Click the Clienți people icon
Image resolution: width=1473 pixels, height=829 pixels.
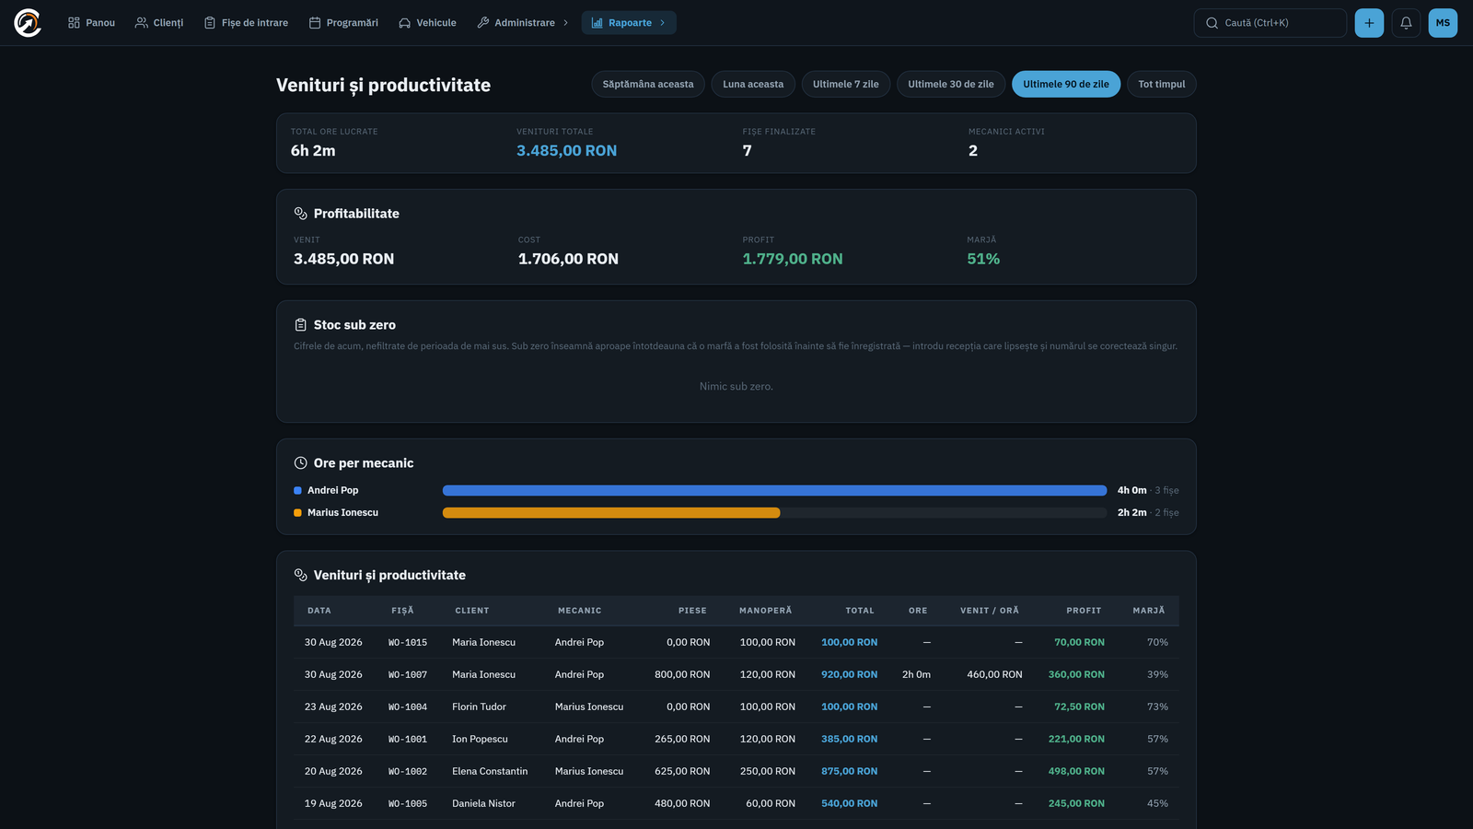pyautogui.click(x=141, y=23)
